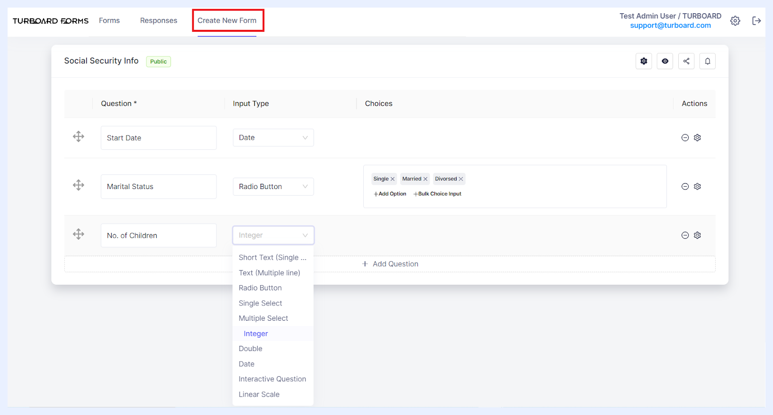Delete the Married choice tag
The width and height of the screenshot is (773, 415).
pyautogui.click(x=425, y=179)
